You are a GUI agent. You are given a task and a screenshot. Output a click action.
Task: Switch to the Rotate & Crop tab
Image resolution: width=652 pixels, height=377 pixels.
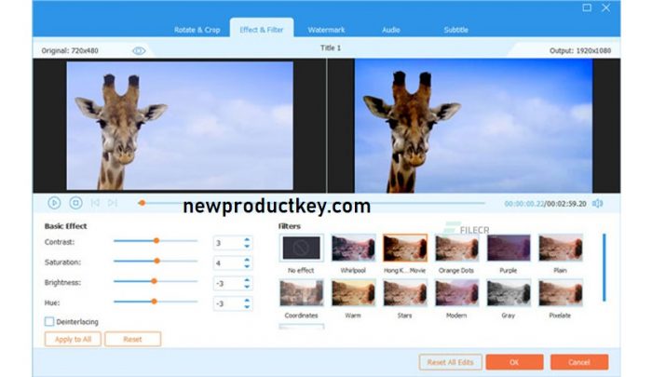click(x=197, y=30)
